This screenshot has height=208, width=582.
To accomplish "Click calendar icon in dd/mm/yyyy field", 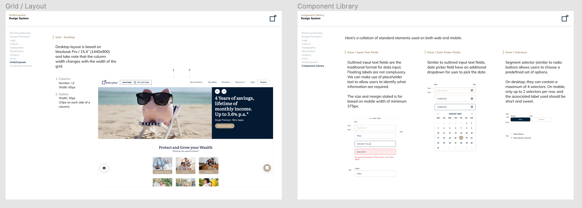I will click(x=472, y=91).
